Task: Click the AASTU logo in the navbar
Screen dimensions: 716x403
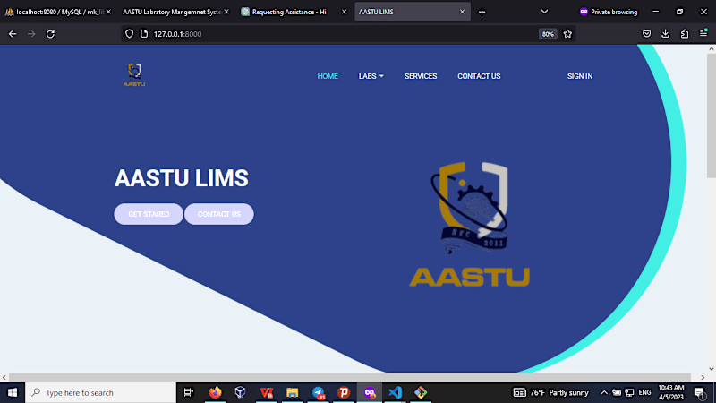Action: pyautogui.click(x=134, y=75)
